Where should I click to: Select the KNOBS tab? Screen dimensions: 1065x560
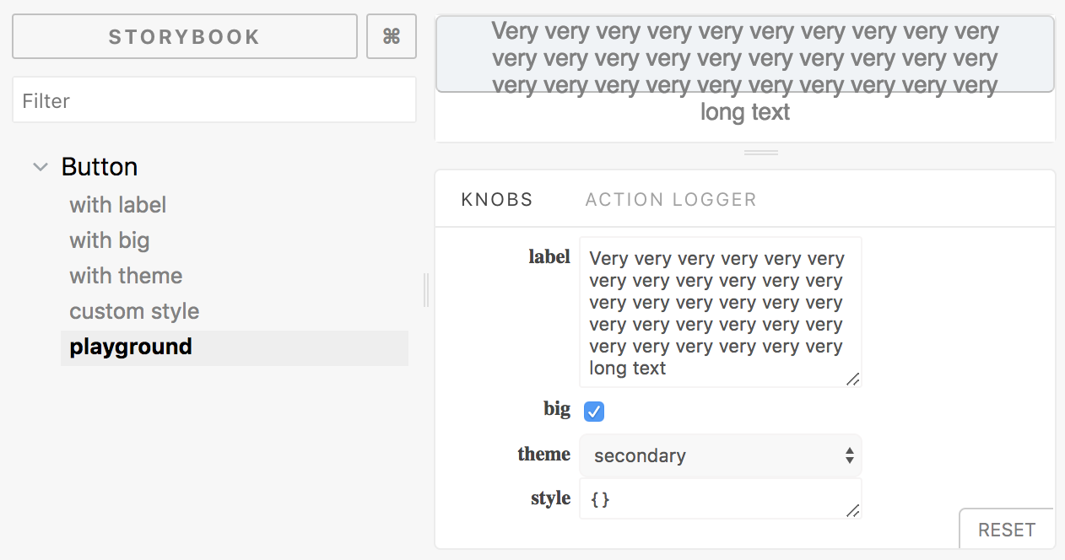pyautogui.click(x=496, y=199)
